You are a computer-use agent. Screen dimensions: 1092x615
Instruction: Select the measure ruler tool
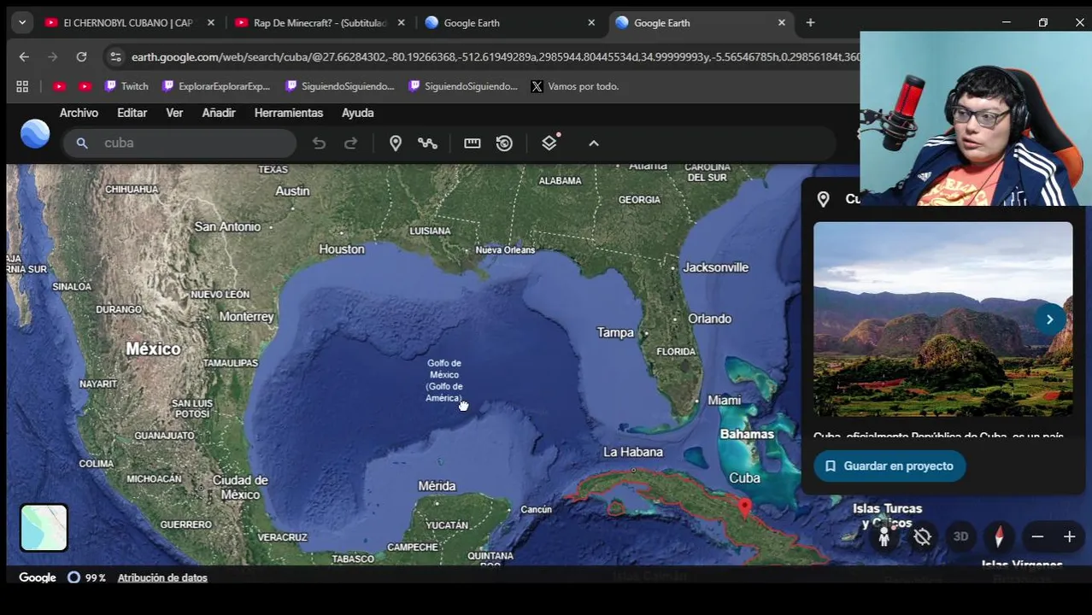point(473,143)
